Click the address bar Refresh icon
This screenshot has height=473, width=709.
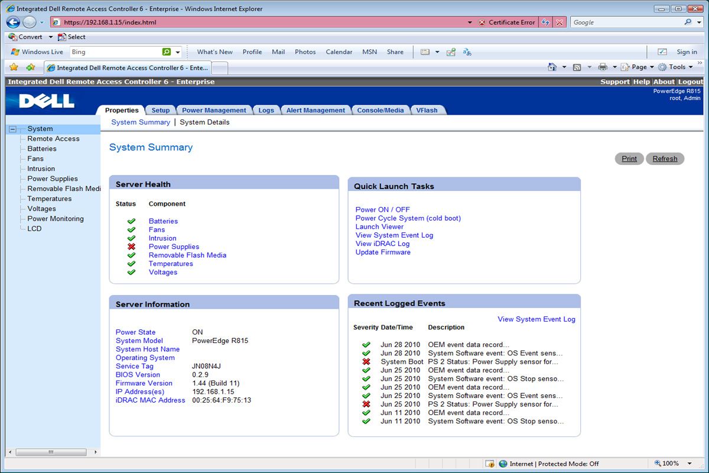(546, 22)
